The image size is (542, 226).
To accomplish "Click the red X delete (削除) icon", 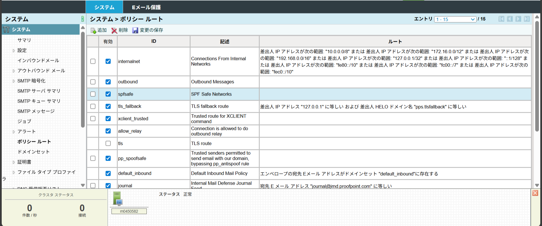I will [x=114, y=30].
